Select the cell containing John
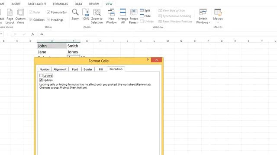 [52, 46]
